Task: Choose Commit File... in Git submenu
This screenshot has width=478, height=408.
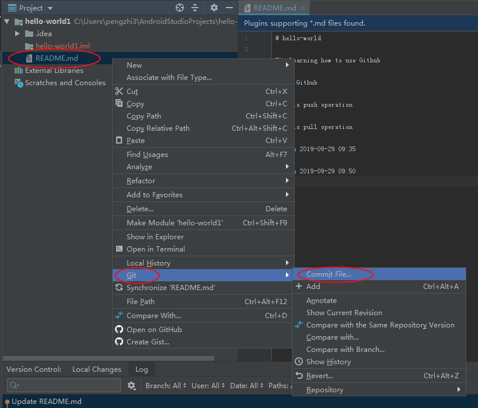Action: [379, 274]
